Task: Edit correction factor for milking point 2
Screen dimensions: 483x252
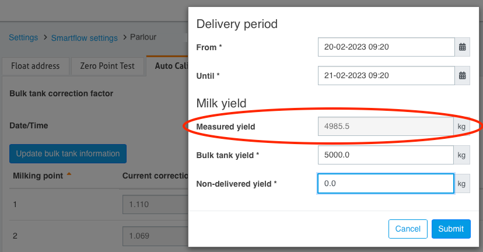Action: pyautogui.click(x=155, y=236)
